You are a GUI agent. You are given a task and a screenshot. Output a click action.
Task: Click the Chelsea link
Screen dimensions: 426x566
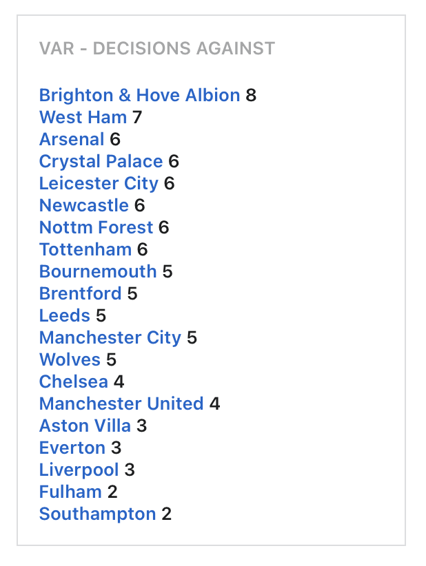tap(74, 382)
